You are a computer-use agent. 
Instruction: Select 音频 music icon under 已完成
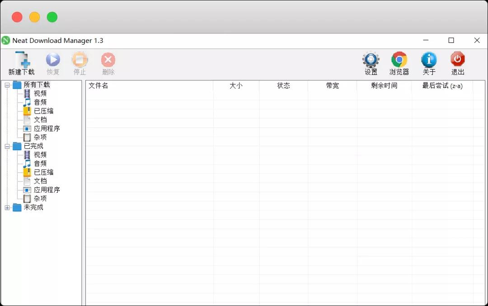27,163
